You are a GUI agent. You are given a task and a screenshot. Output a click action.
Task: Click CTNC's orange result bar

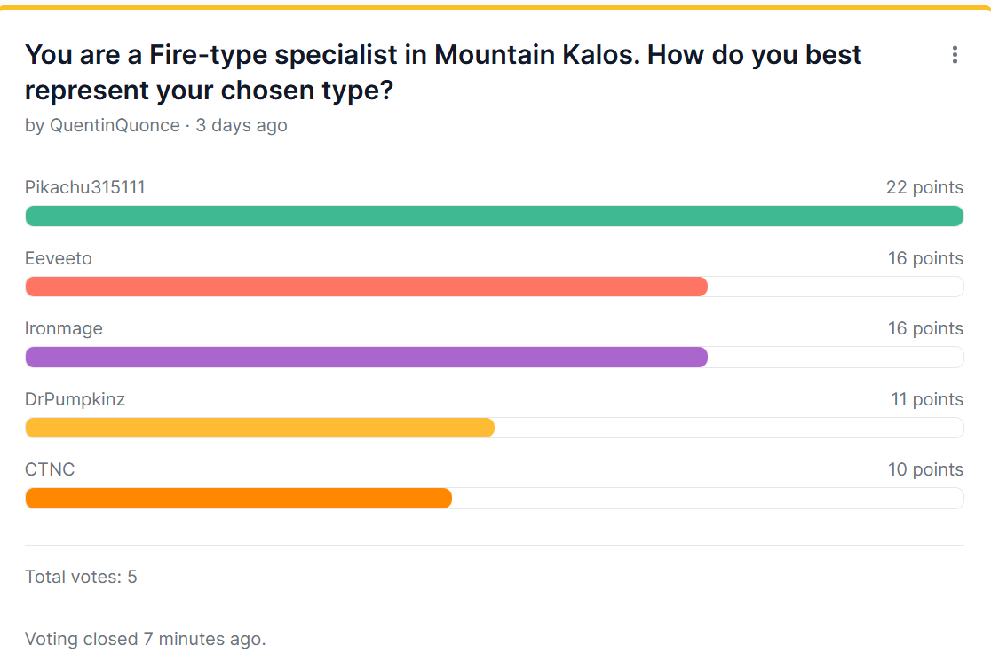pos(238,499)
